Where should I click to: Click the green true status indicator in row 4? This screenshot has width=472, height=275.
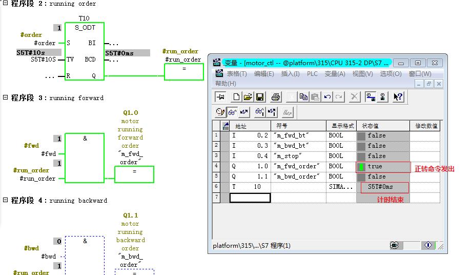[x=362, y=167]
